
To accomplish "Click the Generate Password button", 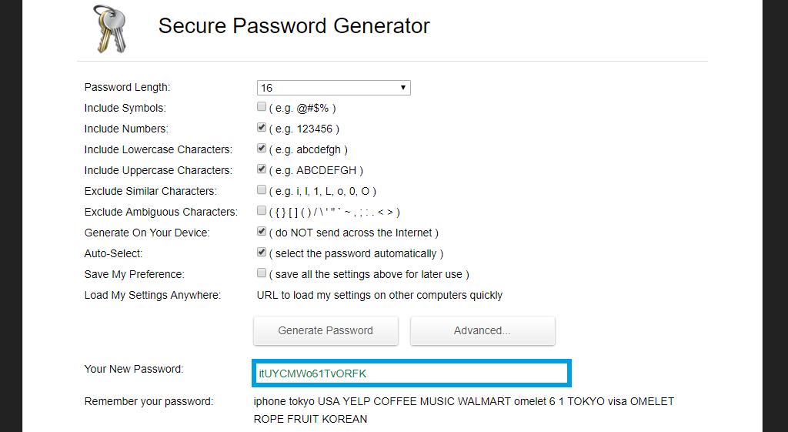I will coord(326,330).
